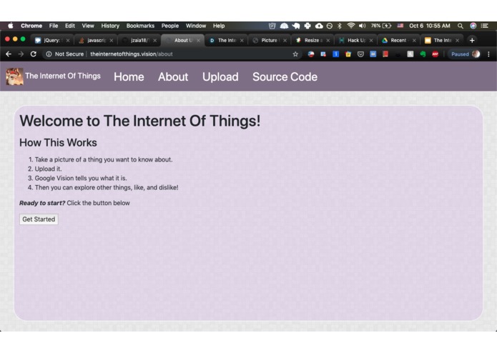Open the File menu
Screen dimensions: 497x353
coord(54,26)
